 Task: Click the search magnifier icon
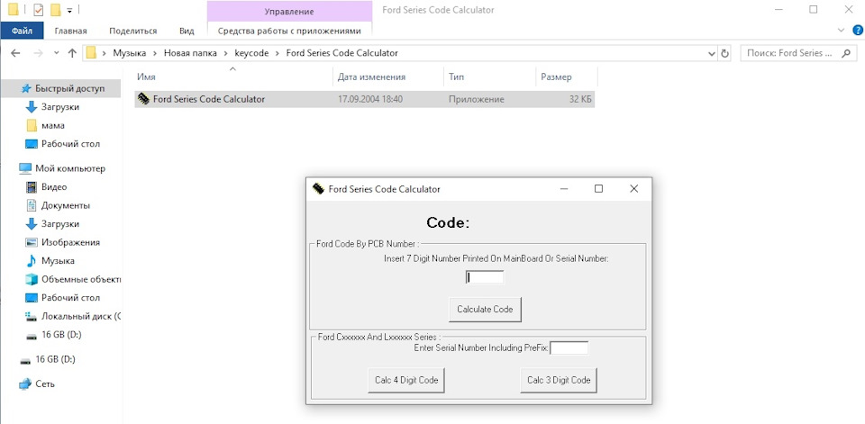[x=846, y=53]
